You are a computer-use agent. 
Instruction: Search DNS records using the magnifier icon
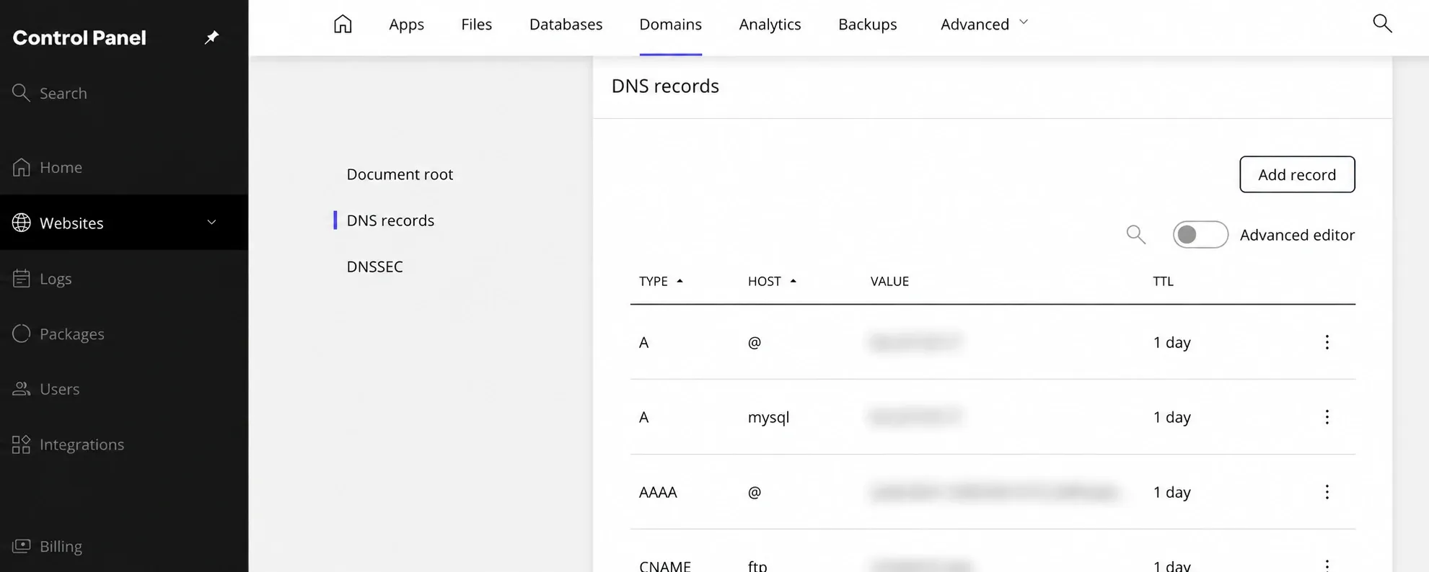coord(1136,234)
